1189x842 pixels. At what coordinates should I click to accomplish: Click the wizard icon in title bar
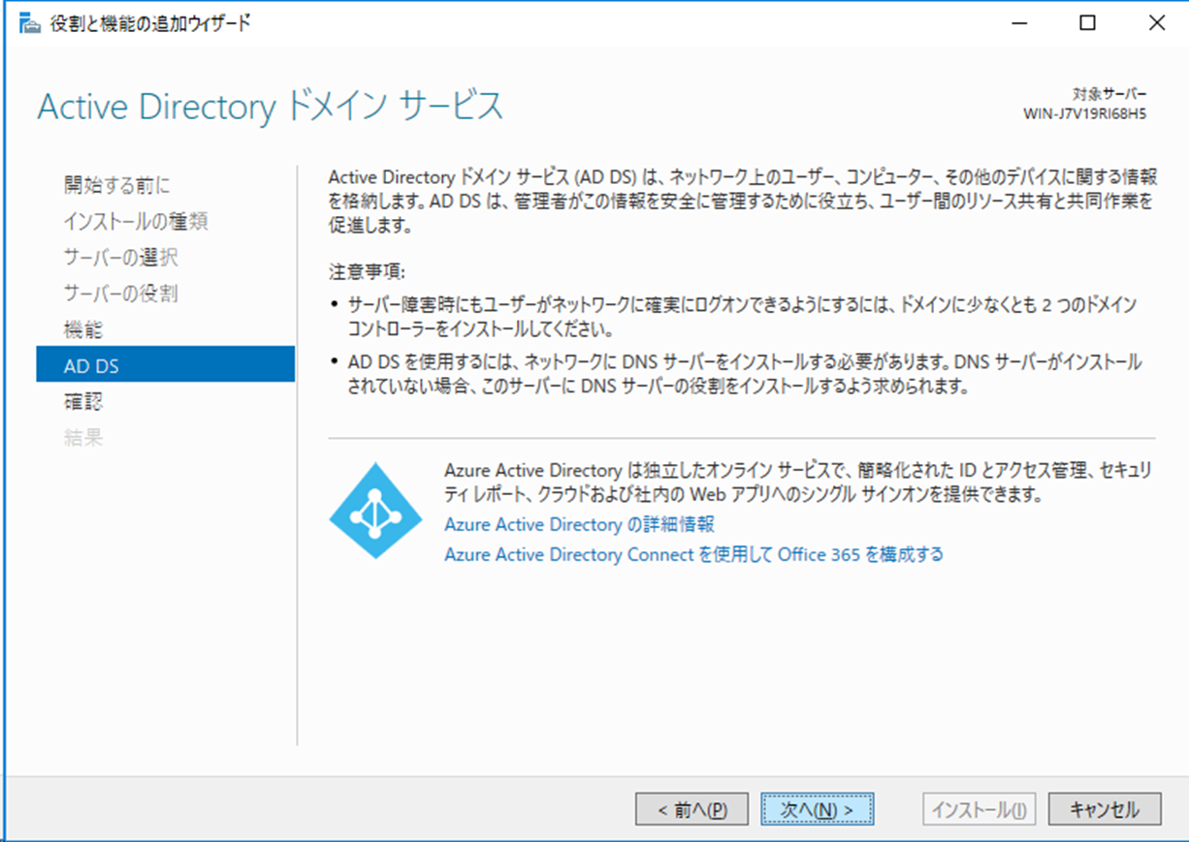[x=31, y=24]
